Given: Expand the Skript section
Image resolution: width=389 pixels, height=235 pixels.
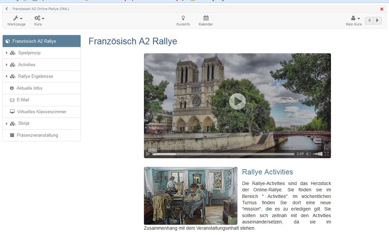Looking at the screenshot, I should point(7,123).
